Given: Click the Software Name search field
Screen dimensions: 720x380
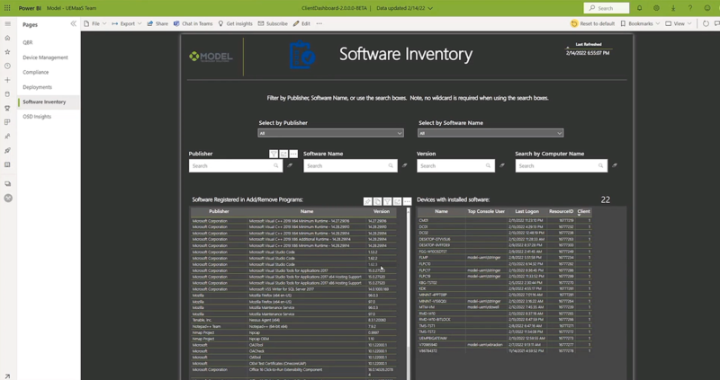Looking at the screenshot, I should click(350, 165).
